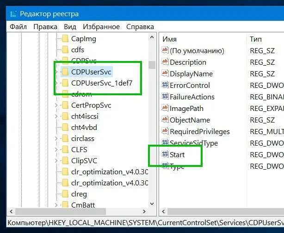Click the tree pane scroll down arrow
This screenshot has width=284, height=233.
152,204
